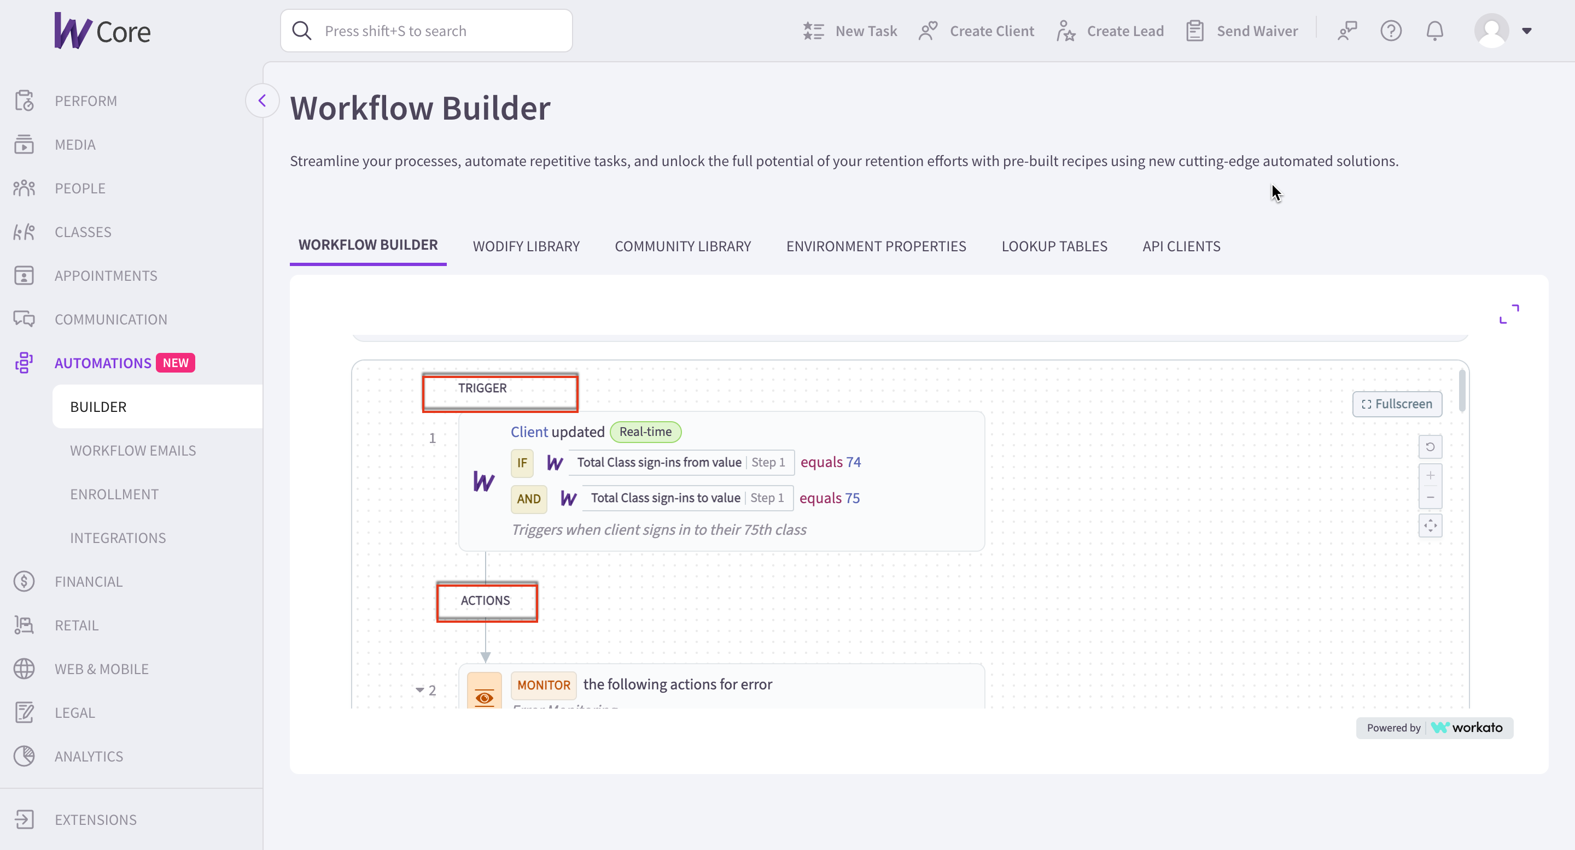The width and height of the screenshot is (1575, 850).
Task: Select Builder in Automations submenu
Action: (157, 406)
